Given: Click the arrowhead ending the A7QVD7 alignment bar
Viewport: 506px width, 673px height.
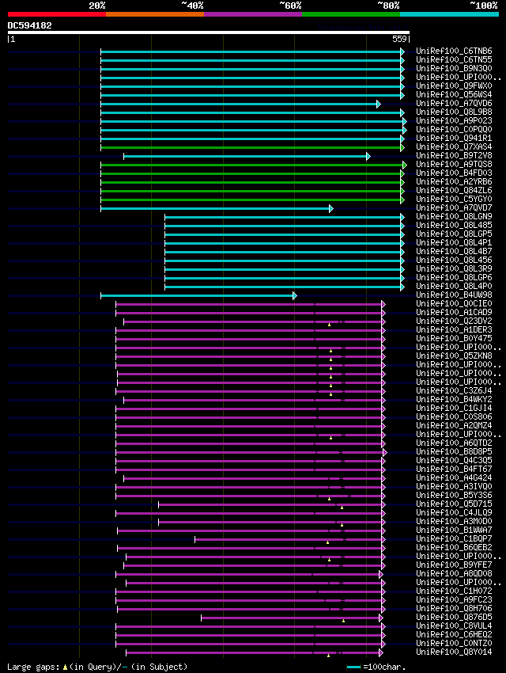Looking at the screenshot, I should [330, 208].
